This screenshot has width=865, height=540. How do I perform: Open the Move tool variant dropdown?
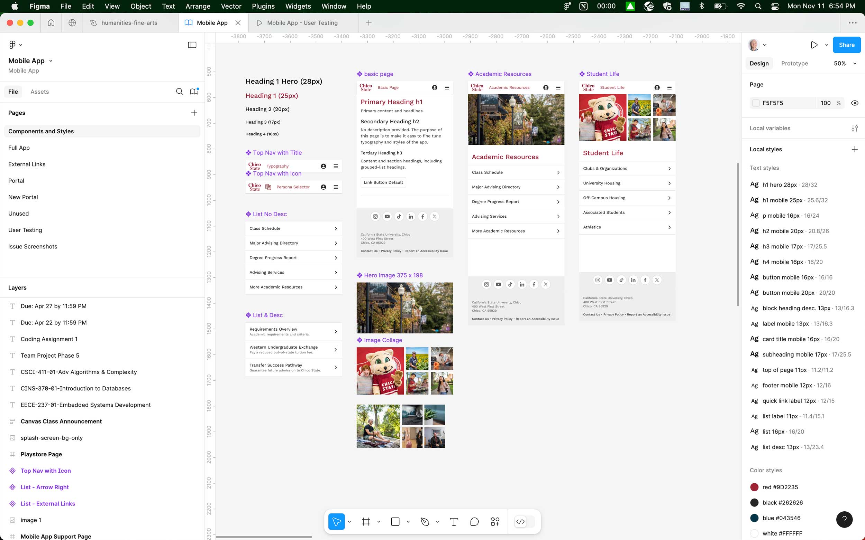click(349, 521)
